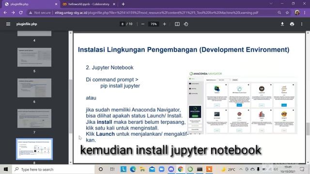Click the document vertical scrollbar thumb
Image resolution: width=310 pixels, height=174 pixels.
coord(308,129)
